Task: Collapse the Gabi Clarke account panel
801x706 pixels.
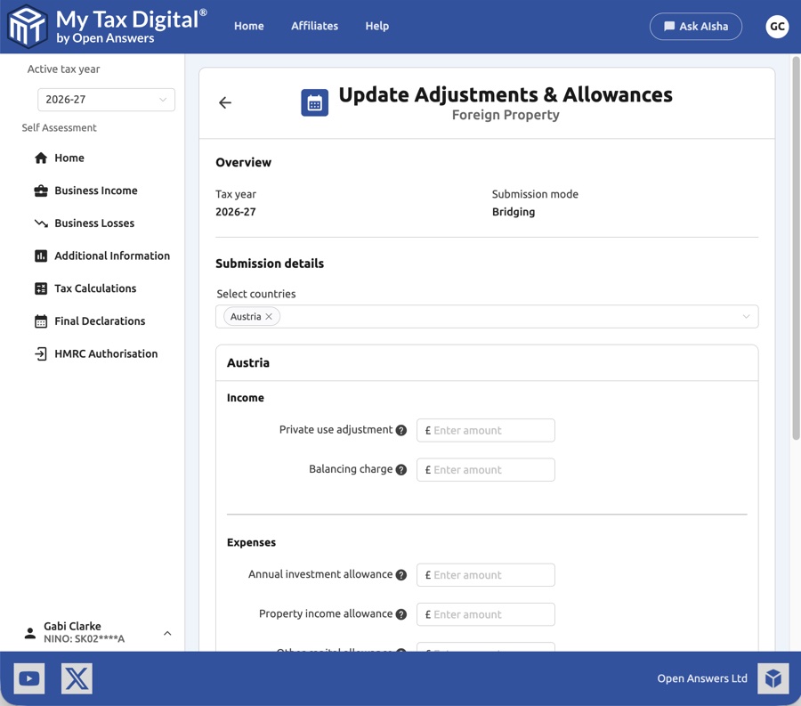Action: (x=167, y=632)
